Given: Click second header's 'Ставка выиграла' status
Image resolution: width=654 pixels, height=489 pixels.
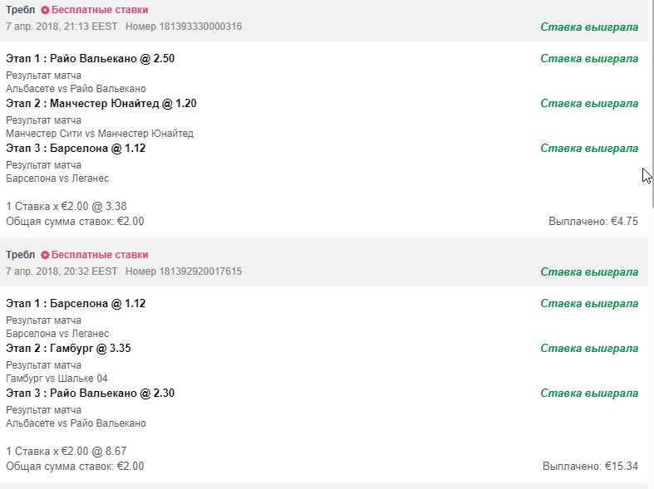Looking at the screenshot, I should [589, 272].
